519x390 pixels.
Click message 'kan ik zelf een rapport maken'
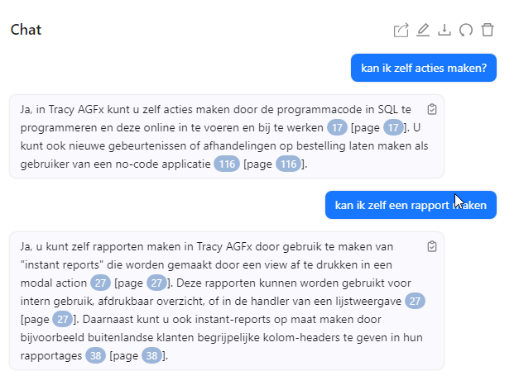pyautogui.click(x=411, y=205)
